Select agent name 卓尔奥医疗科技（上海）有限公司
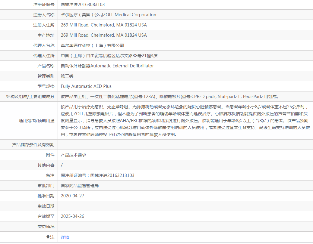Image resolution: width=313 pixels, height=244 pixels. [93, 45]
